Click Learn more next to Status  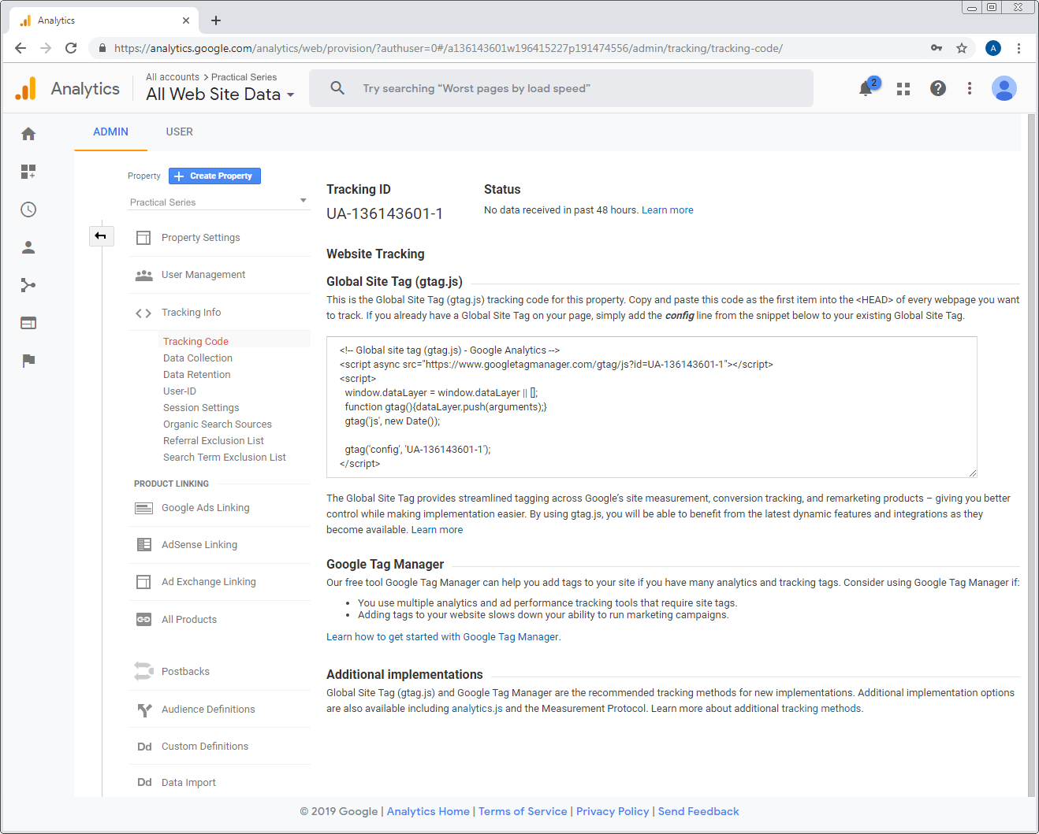click(668, 210)
